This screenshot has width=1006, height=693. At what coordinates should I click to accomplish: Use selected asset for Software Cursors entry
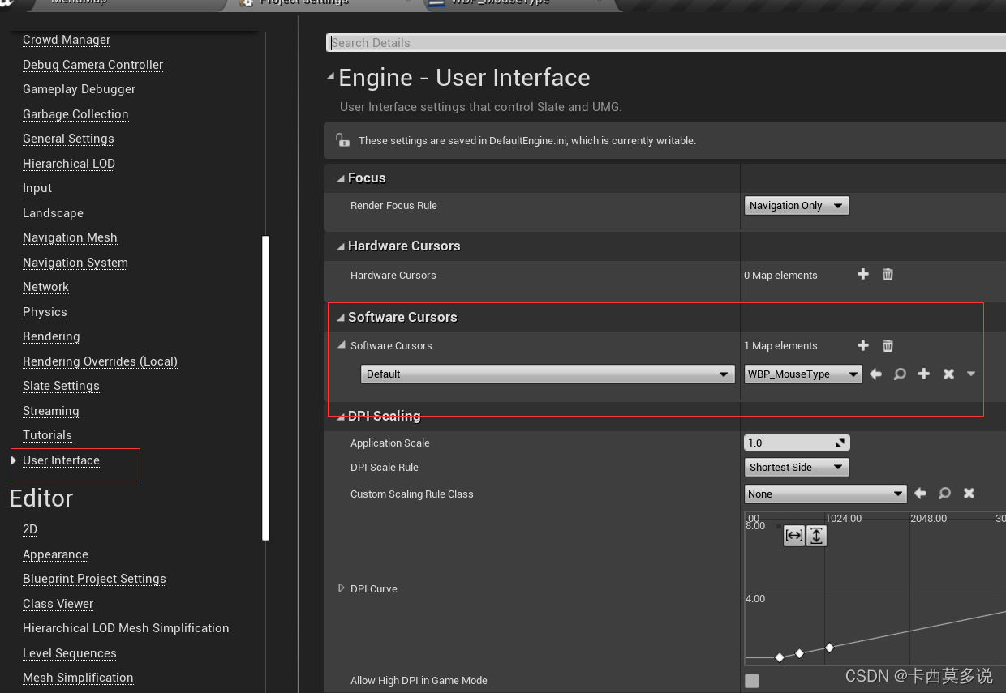click(x=875, y=374)
